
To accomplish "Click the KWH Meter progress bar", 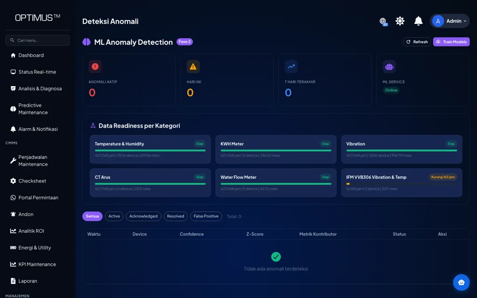I will [276, 150].
